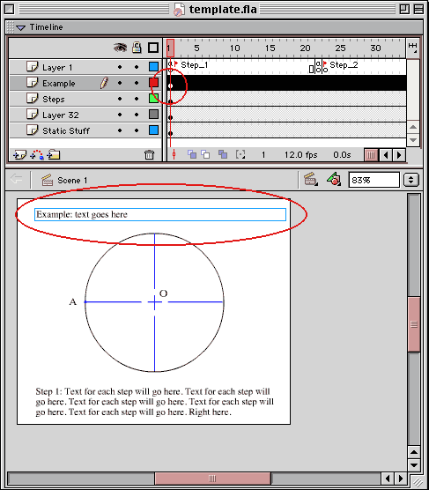Toggle lock dot of Static Stuff
The image size is (429, 490).
[137, 130]
